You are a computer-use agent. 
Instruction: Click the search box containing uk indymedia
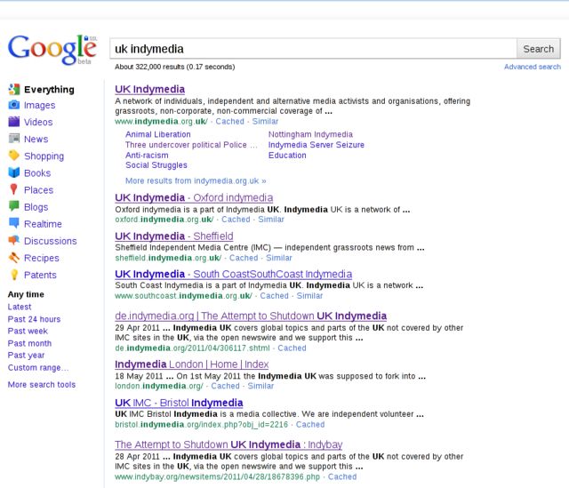312,49
